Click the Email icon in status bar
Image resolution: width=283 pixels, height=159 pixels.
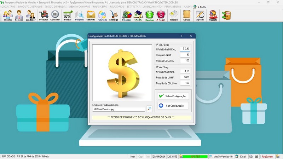[237, 157]
